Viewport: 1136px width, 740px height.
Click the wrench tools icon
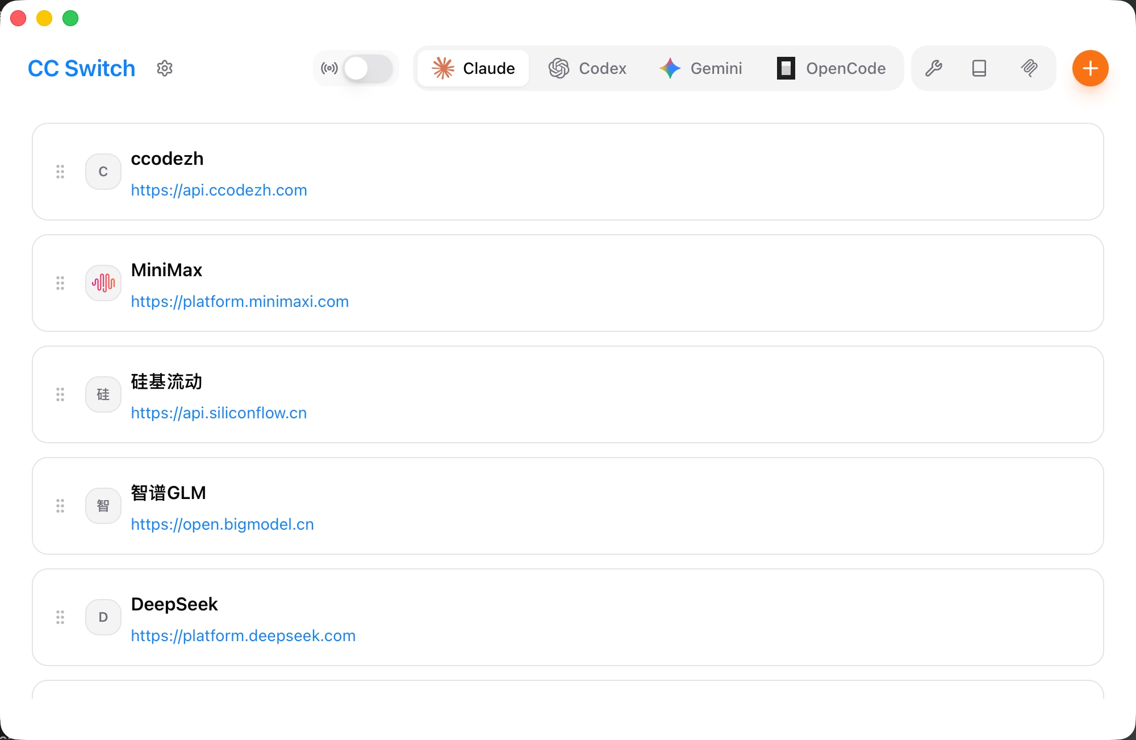point(933,68)
